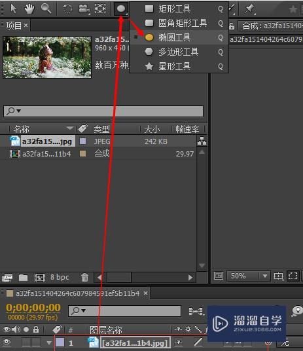Sort by 大小 column header
This screenshot has width=303, height=351.
[152, 129]
